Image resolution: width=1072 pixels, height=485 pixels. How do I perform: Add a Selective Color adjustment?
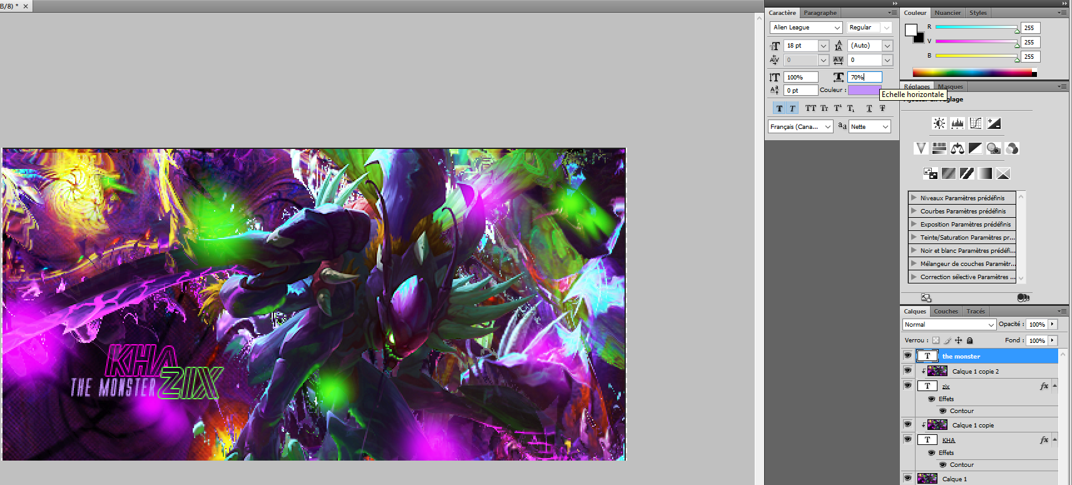(x=1003, y=173)
